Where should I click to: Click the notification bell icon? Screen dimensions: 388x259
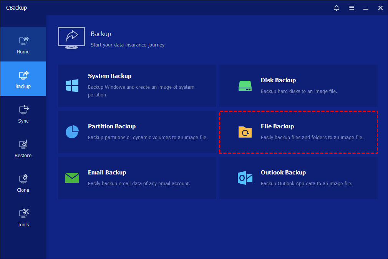(x=337, y=8)
